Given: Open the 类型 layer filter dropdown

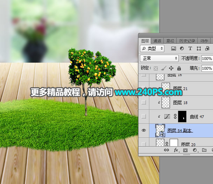Looking at the screenshot, I should [152, 48].
